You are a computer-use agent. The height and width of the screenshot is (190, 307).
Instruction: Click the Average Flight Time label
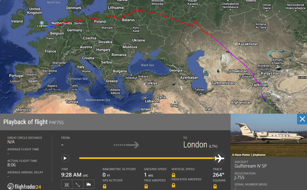click(23, 149)
